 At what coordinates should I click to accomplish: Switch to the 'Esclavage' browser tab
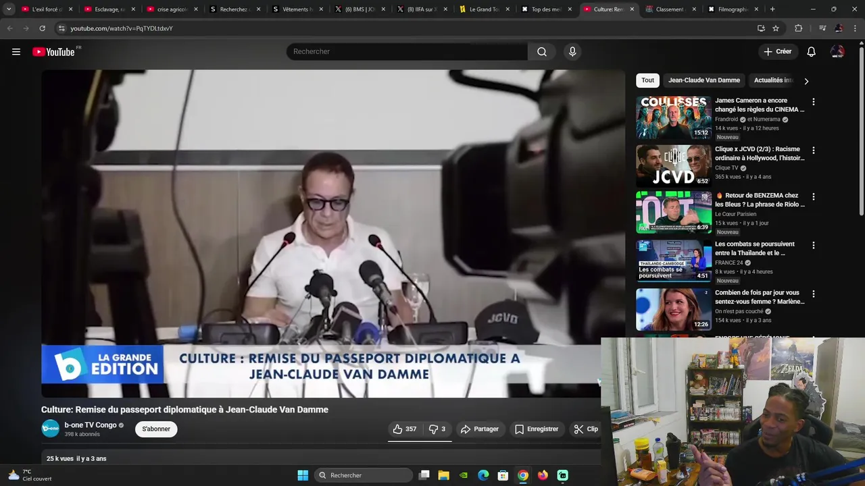(x=108, y=9)
